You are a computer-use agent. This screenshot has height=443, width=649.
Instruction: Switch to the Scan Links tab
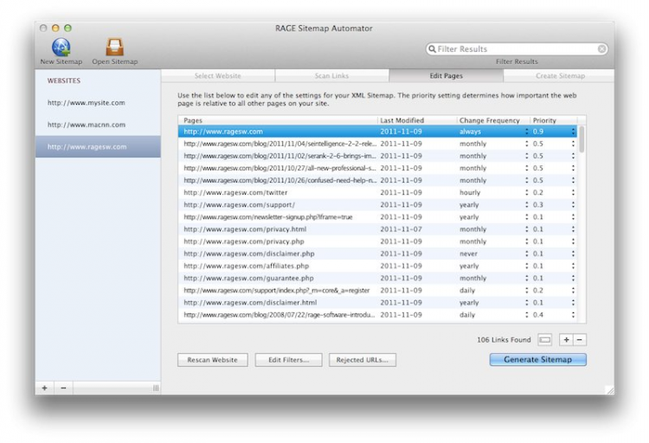click(x=331, y=76)
